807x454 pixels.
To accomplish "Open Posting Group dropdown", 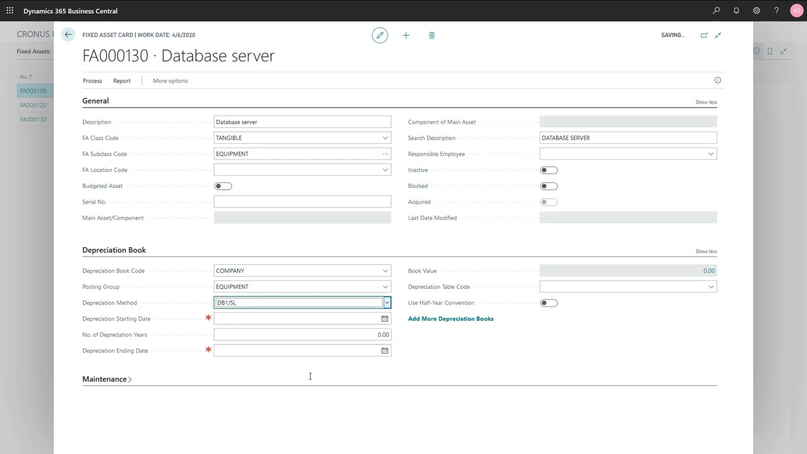I will [x=385, y=287].
